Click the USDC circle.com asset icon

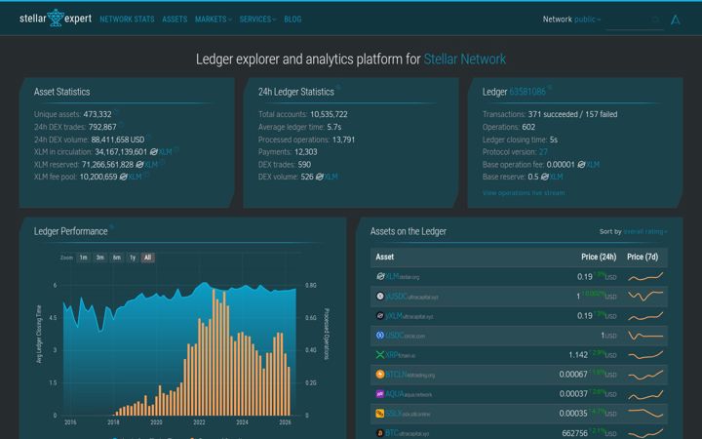[x=380, y=335]
